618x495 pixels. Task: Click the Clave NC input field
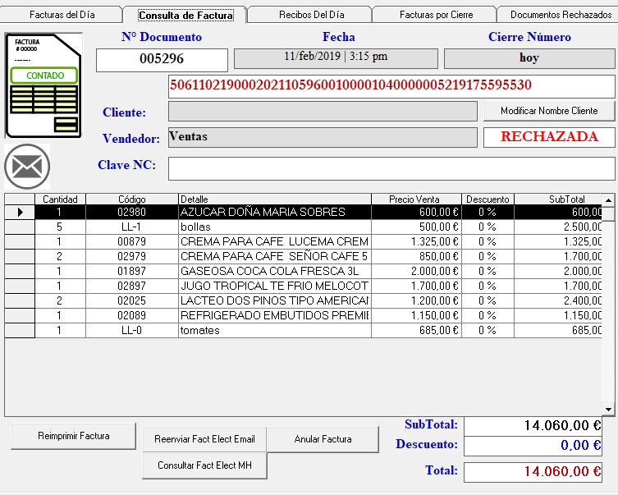(391, 168)
